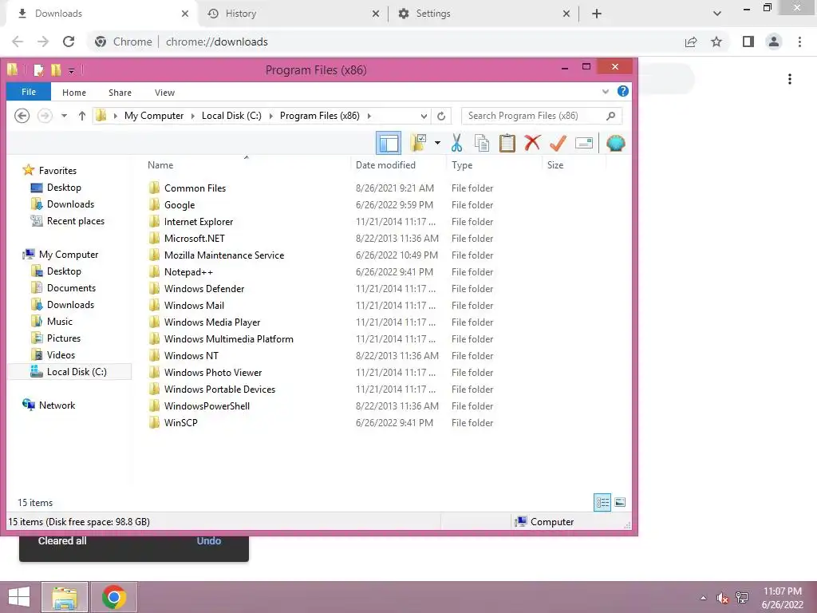Click the Chrome share page icon
Image resolution: width=817 pixels, height=613 pixels.
691,42
